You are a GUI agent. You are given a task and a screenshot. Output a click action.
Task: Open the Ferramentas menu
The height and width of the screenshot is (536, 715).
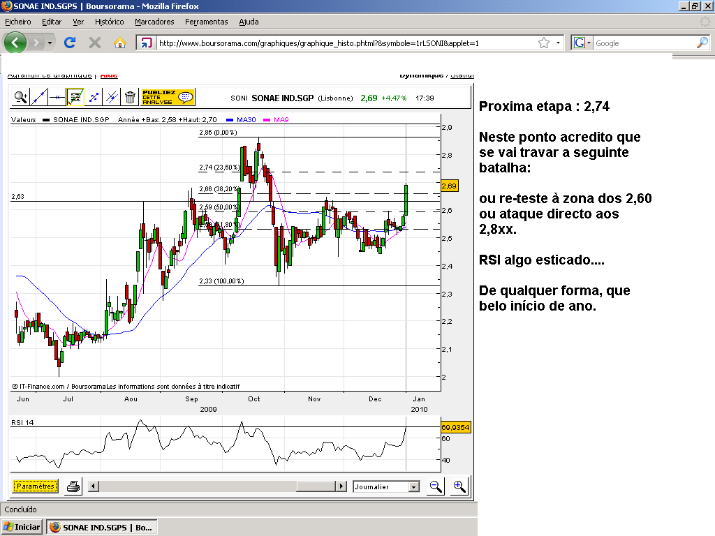tap(206, 22)
